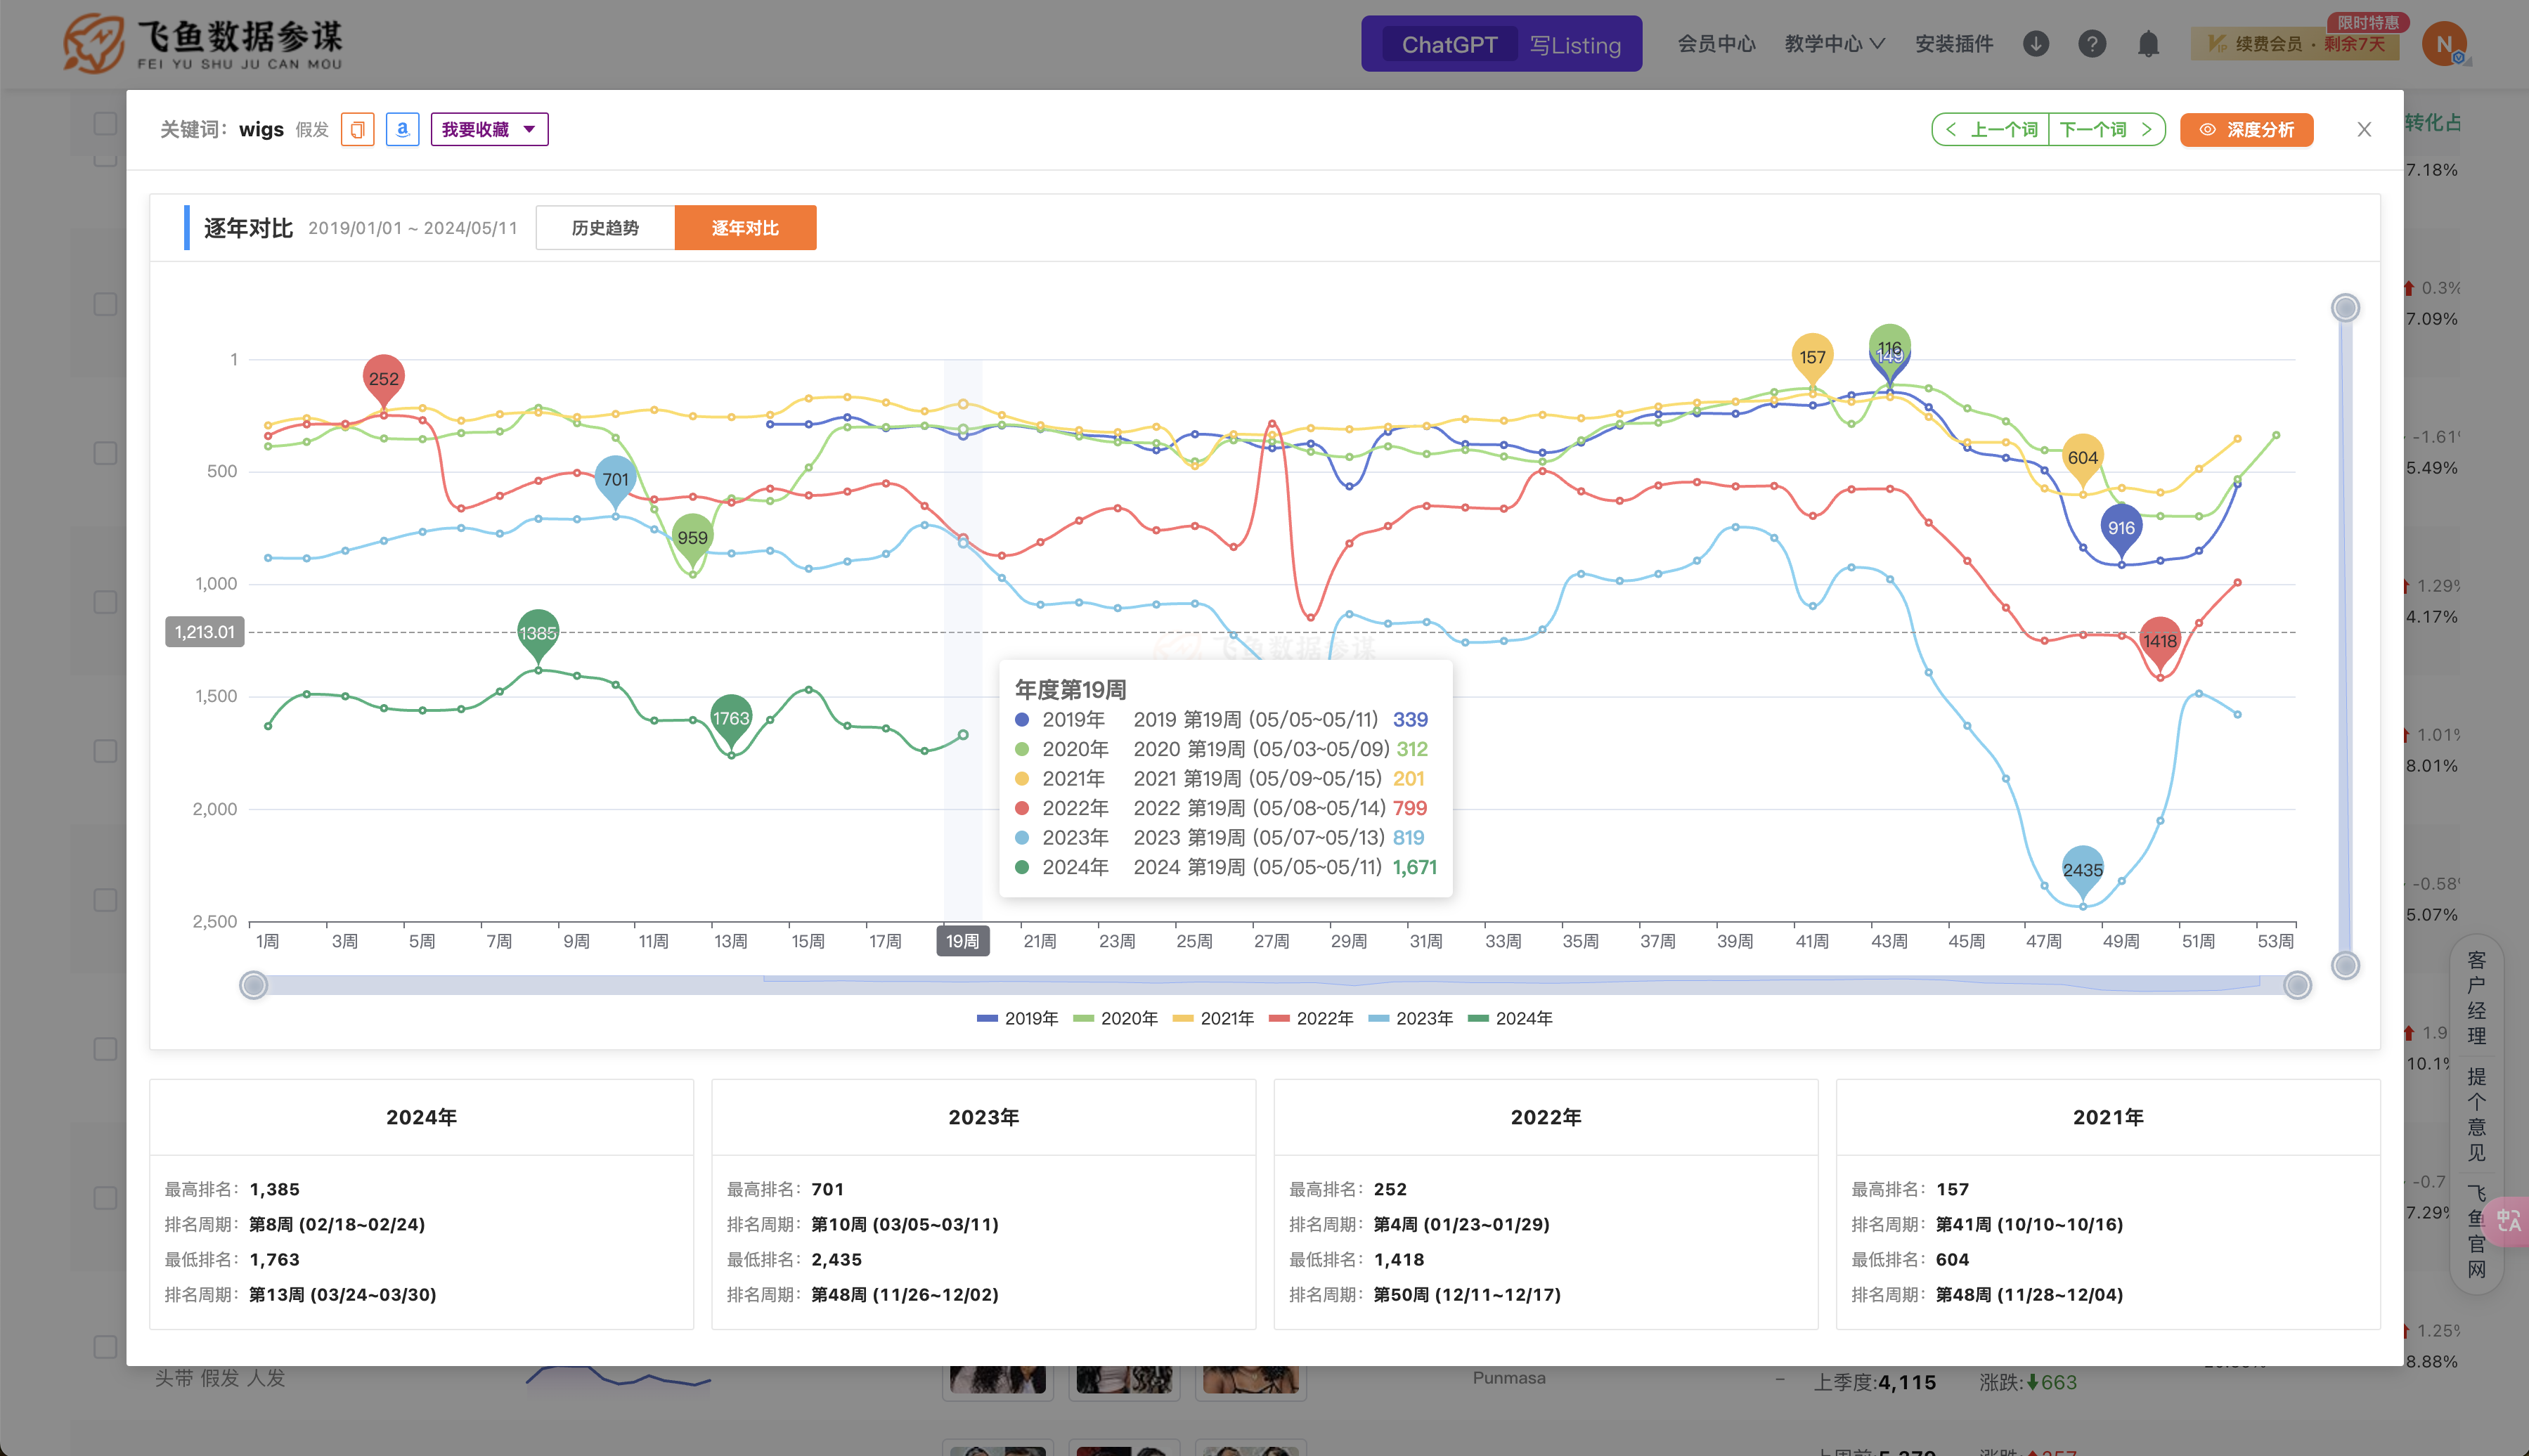
Task: Open the 我要收藏 dropdown
Action: (x=489, y=129)
